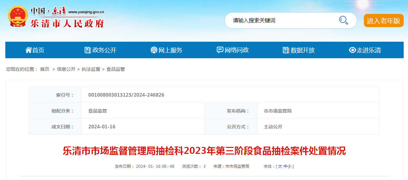Open the 政务公开 navigation menu
The width and height of the screenshot is (408, 180).
(x=104, y=50)
